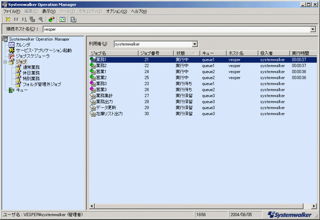The height and width of the screenshot is (220, 320).
Task: Sort by the 投入者 column header
Action: (x=274, y=53)
